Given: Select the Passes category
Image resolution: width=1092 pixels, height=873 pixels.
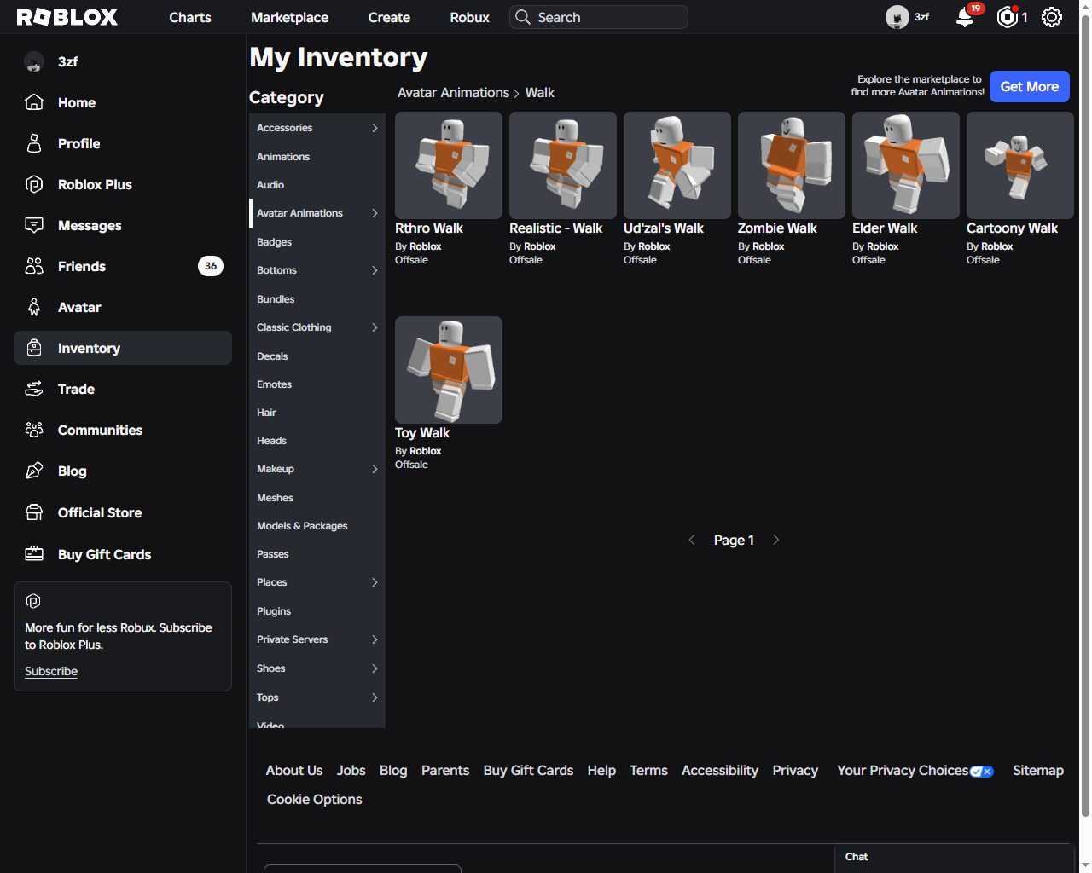Looking at the screenshot, I should 317,554.
